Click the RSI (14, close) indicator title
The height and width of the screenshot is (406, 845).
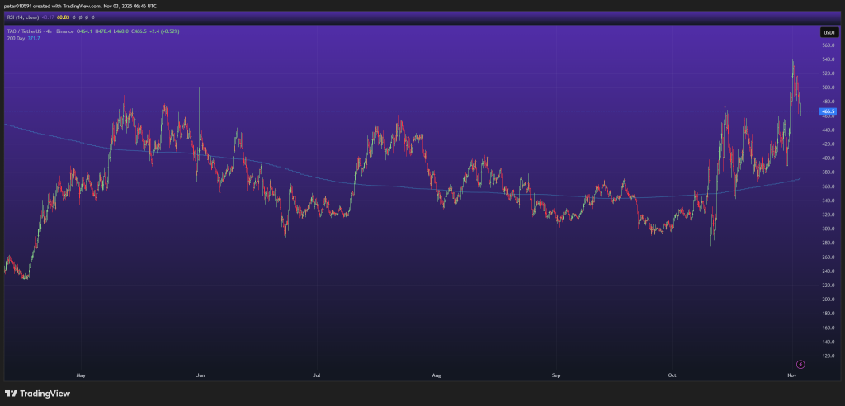(22, 17)
